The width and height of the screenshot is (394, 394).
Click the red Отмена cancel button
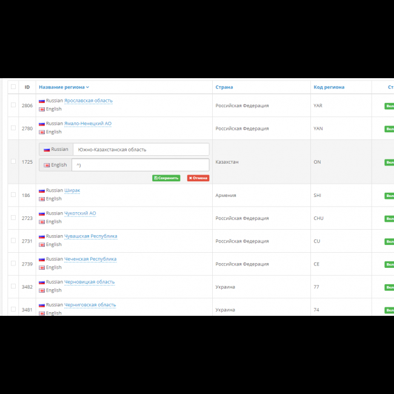198,178
